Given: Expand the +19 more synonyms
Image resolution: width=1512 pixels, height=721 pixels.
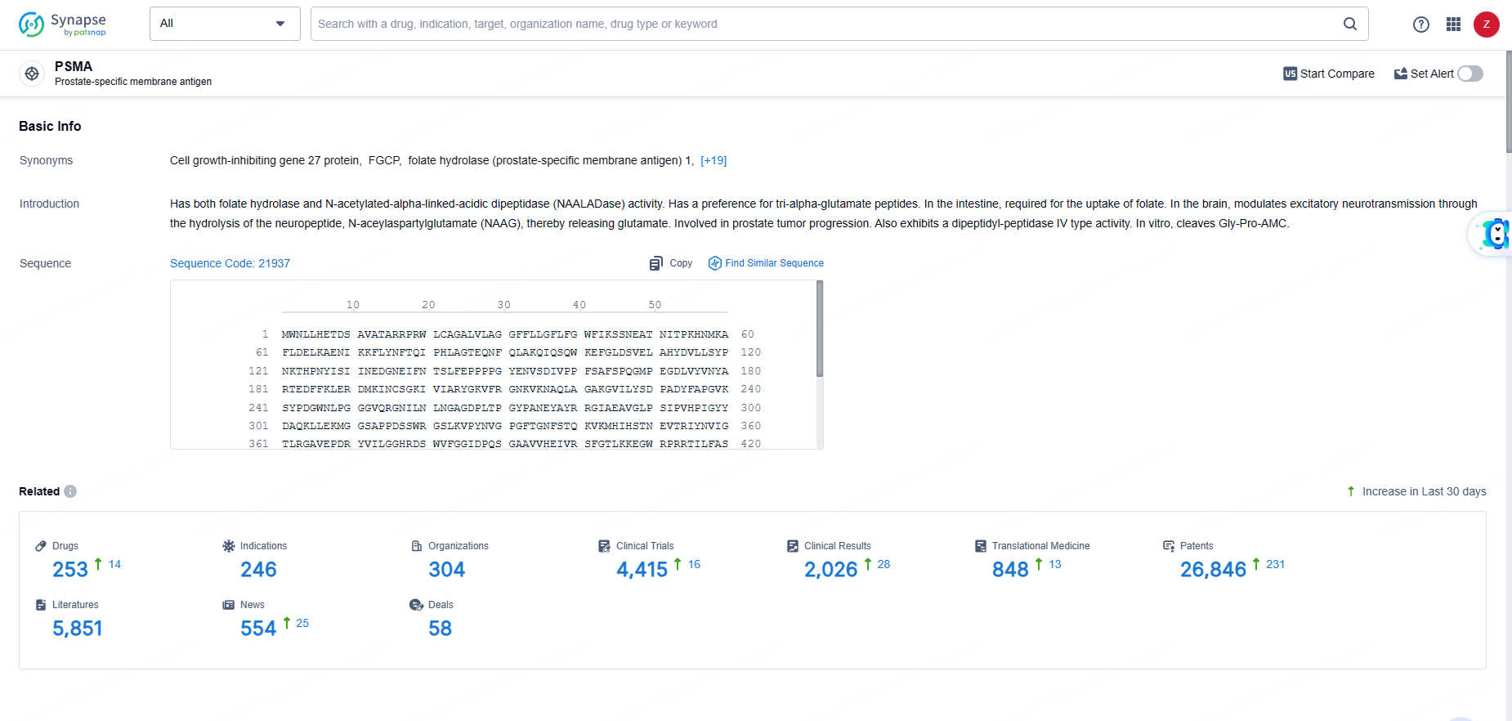Looking at the screenshot, I should point(714,160).
